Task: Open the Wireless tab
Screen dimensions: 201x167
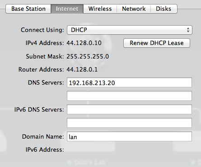Action: [x=100, y=9]
